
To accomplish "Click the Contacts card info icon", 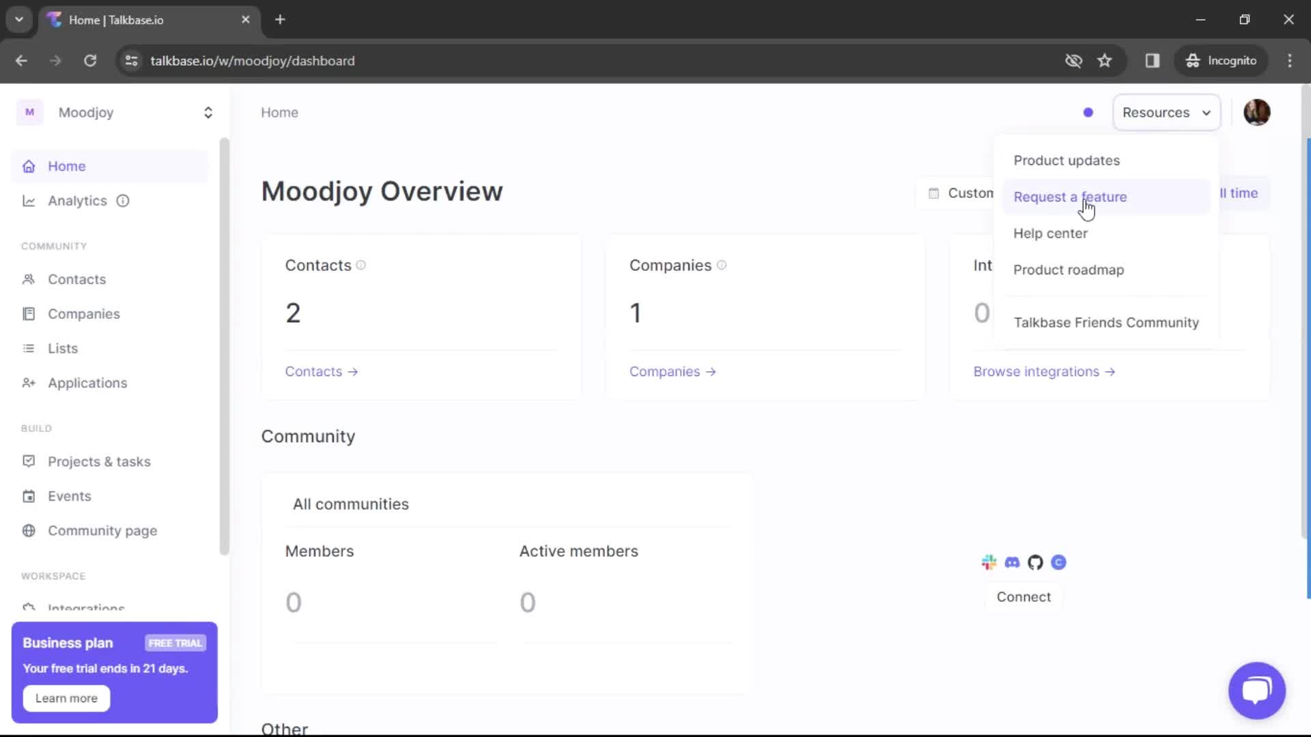I will click(361, 265).
